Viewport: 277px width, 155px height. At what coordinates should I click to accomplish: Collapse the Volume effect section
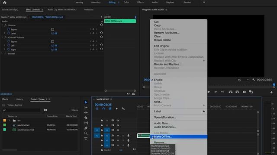(x=2, y=25)
